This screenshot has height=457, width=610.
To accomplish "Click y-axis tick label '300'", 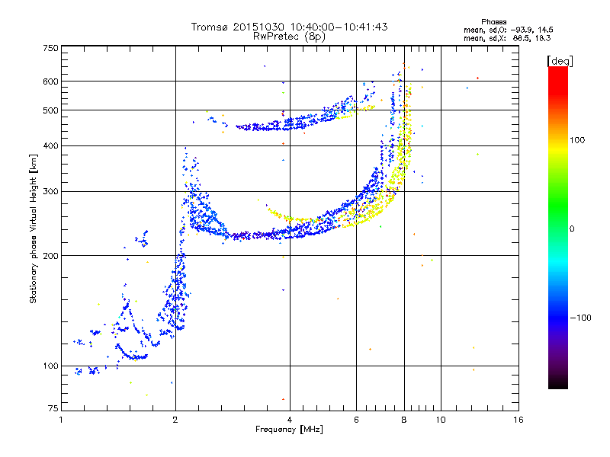I will click(x=50, y=191).
